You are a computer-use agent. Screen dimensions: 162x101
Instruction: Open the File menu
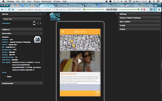18,1
